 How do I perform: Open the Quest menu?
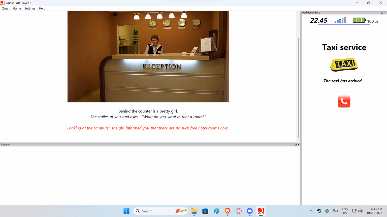(6, 8)
